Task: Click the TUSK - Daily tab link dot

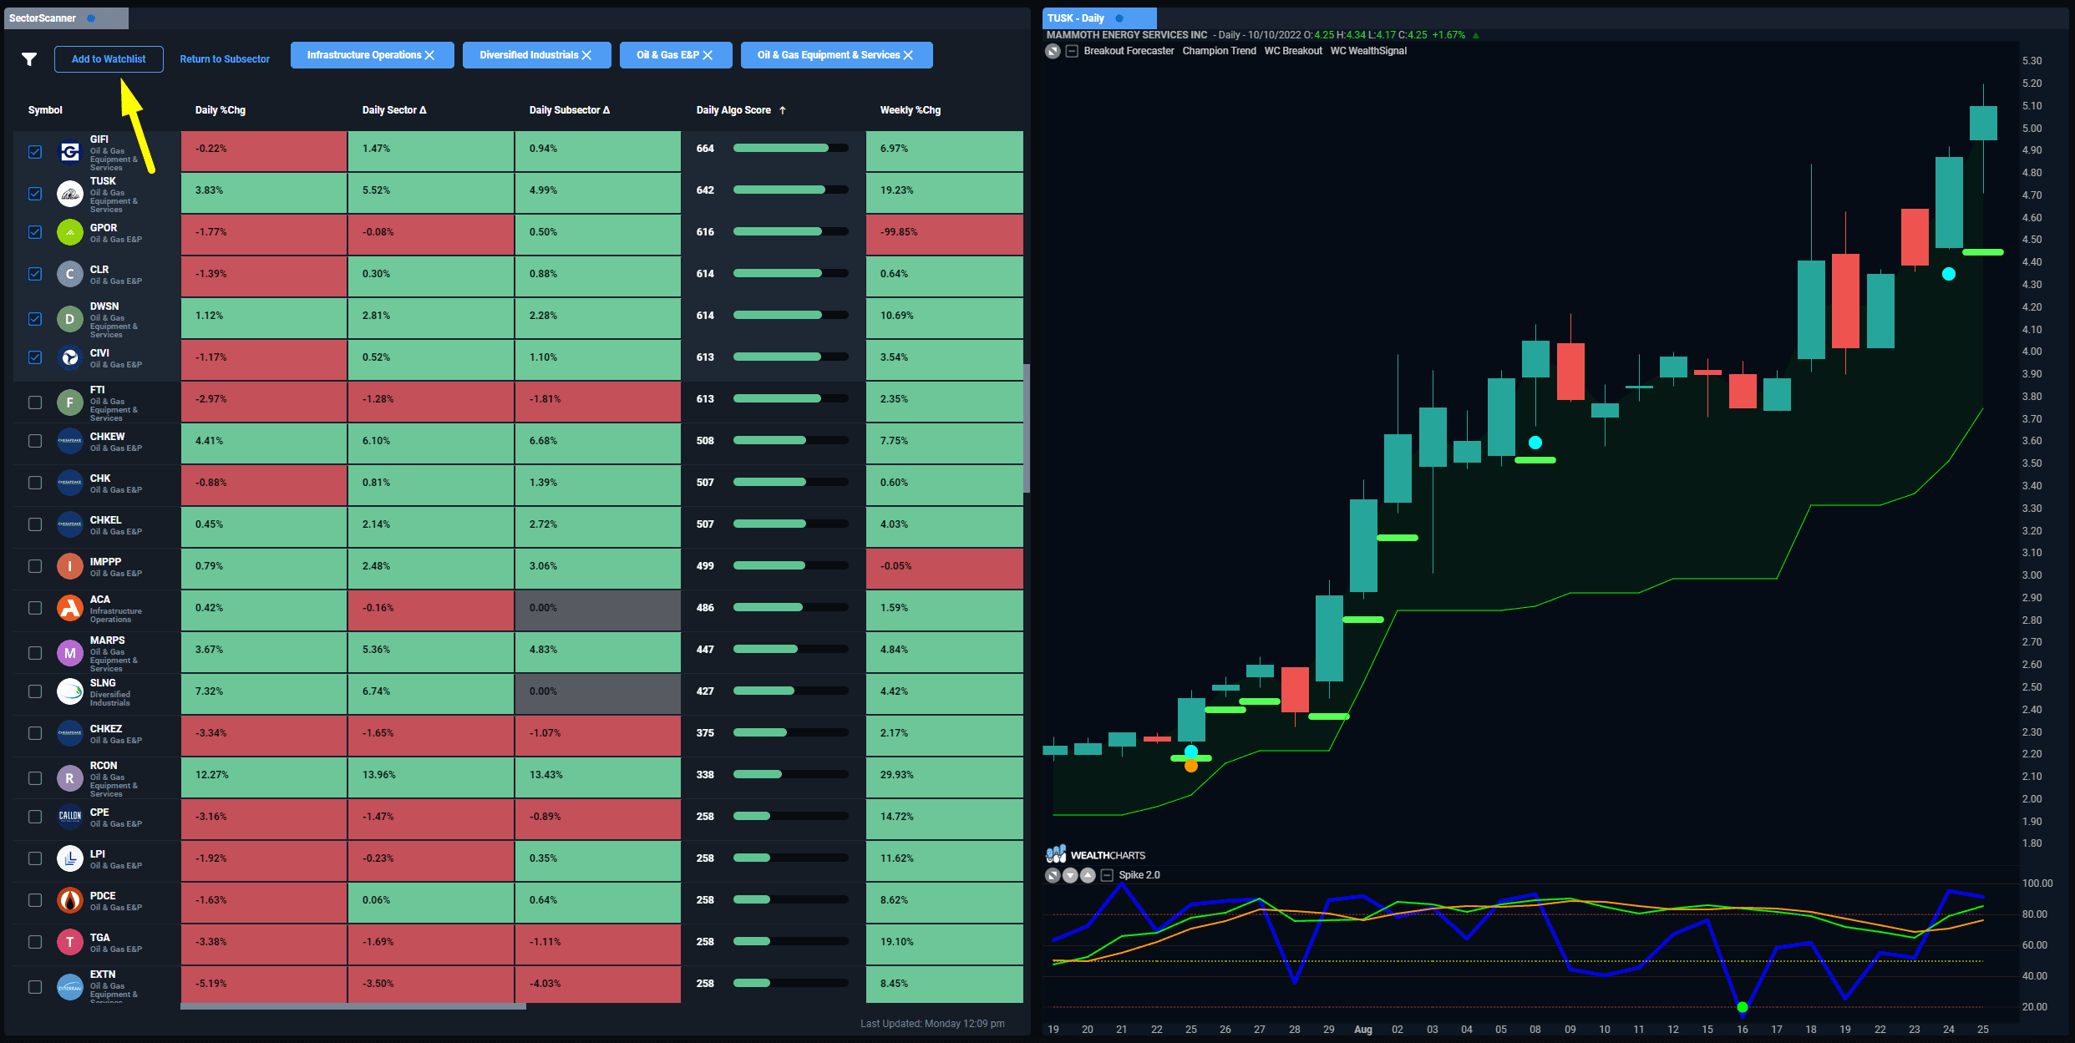Action: click(1119, 18)
